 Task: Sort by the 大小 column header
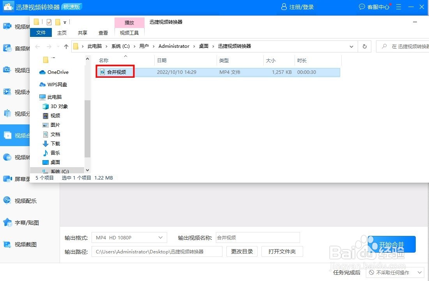click(270, 60)
